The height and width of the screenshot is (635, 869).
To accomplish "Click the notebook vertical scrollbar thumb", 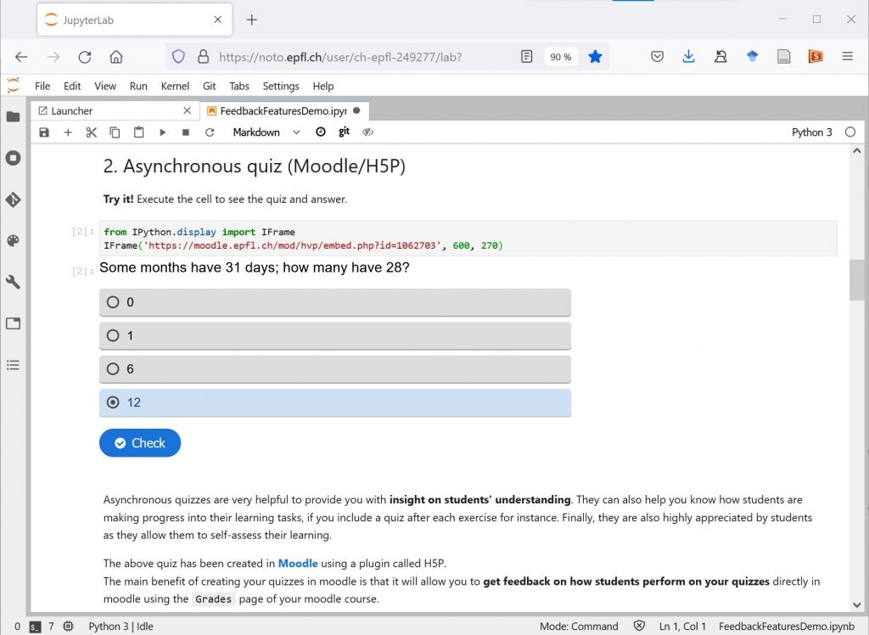I will click(x=856, y=280).
